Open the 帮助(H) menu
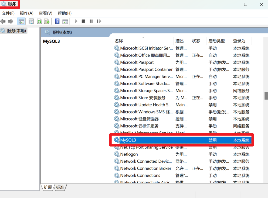The height and width of the screenshot is (198, 268). (65, 13)
